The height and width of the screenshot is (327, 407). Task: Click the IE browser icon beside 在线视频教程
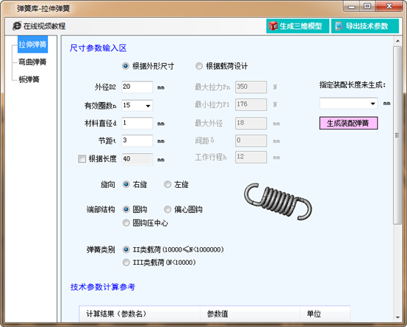tap(17, 26)
